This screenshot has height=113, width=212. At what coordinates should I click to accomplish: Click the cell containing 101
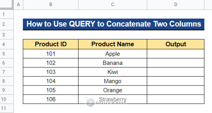coord(51,54)
